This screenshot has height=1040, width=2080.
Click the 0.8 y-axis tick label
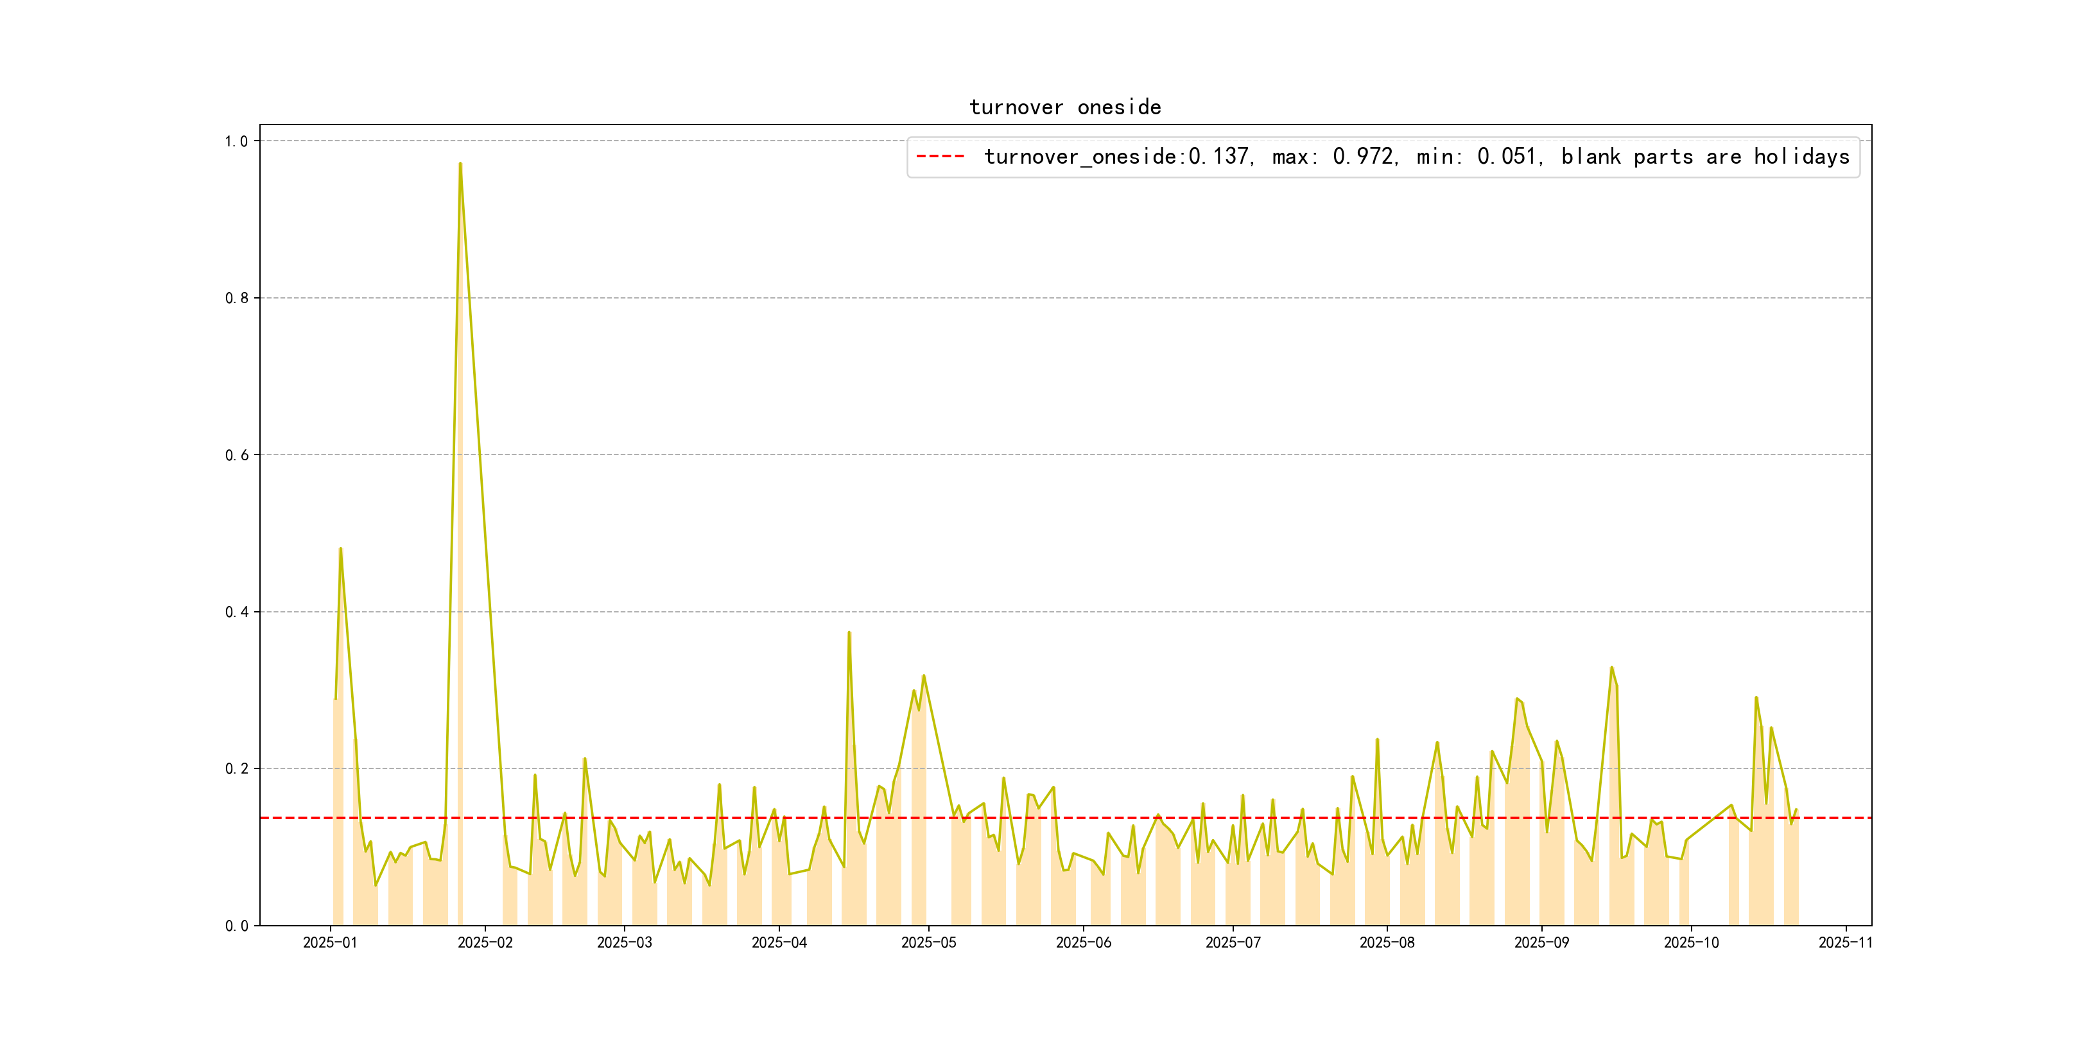point(236,298)
